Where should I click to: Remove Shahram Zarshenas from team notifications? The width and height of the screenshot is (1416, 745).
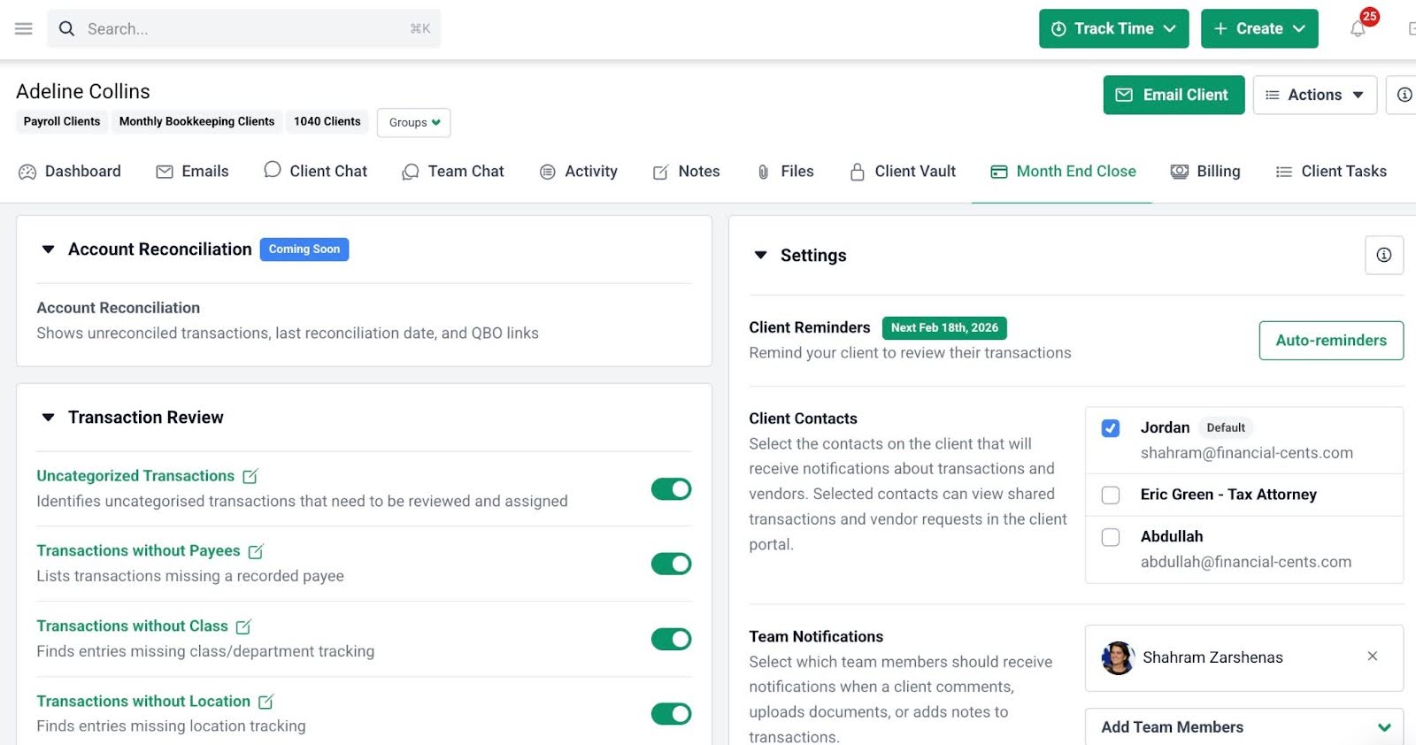coord(1372,657)
